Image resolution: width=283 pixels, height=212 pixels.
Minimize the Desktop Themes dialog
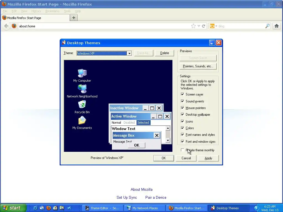(x=212, y=43)
